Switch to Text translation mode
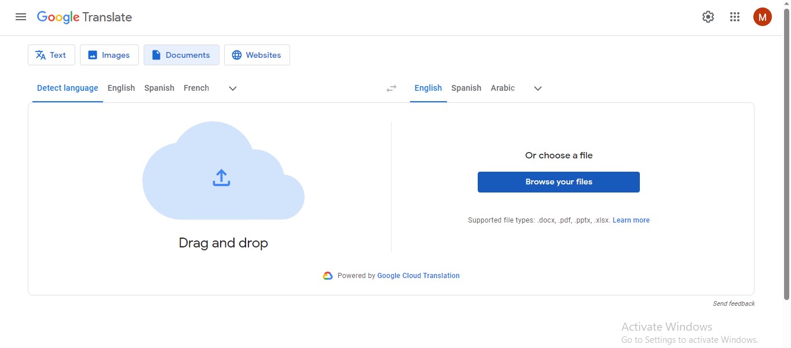This screenshot has width=791, height=348. tap(52, 55)
